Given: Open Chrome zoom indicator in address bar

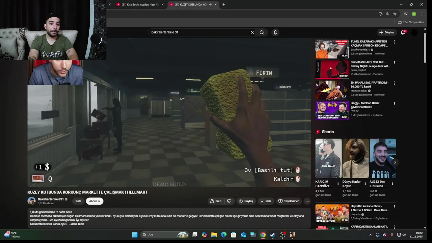Looking at the screenshot, I should point(387,14).
